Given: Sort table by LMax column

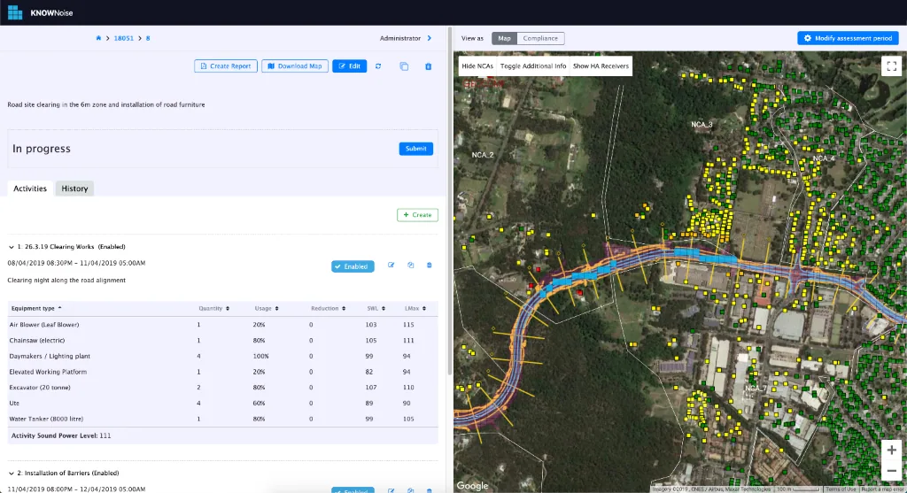Looking at the screenshot, I should [415, 309].
